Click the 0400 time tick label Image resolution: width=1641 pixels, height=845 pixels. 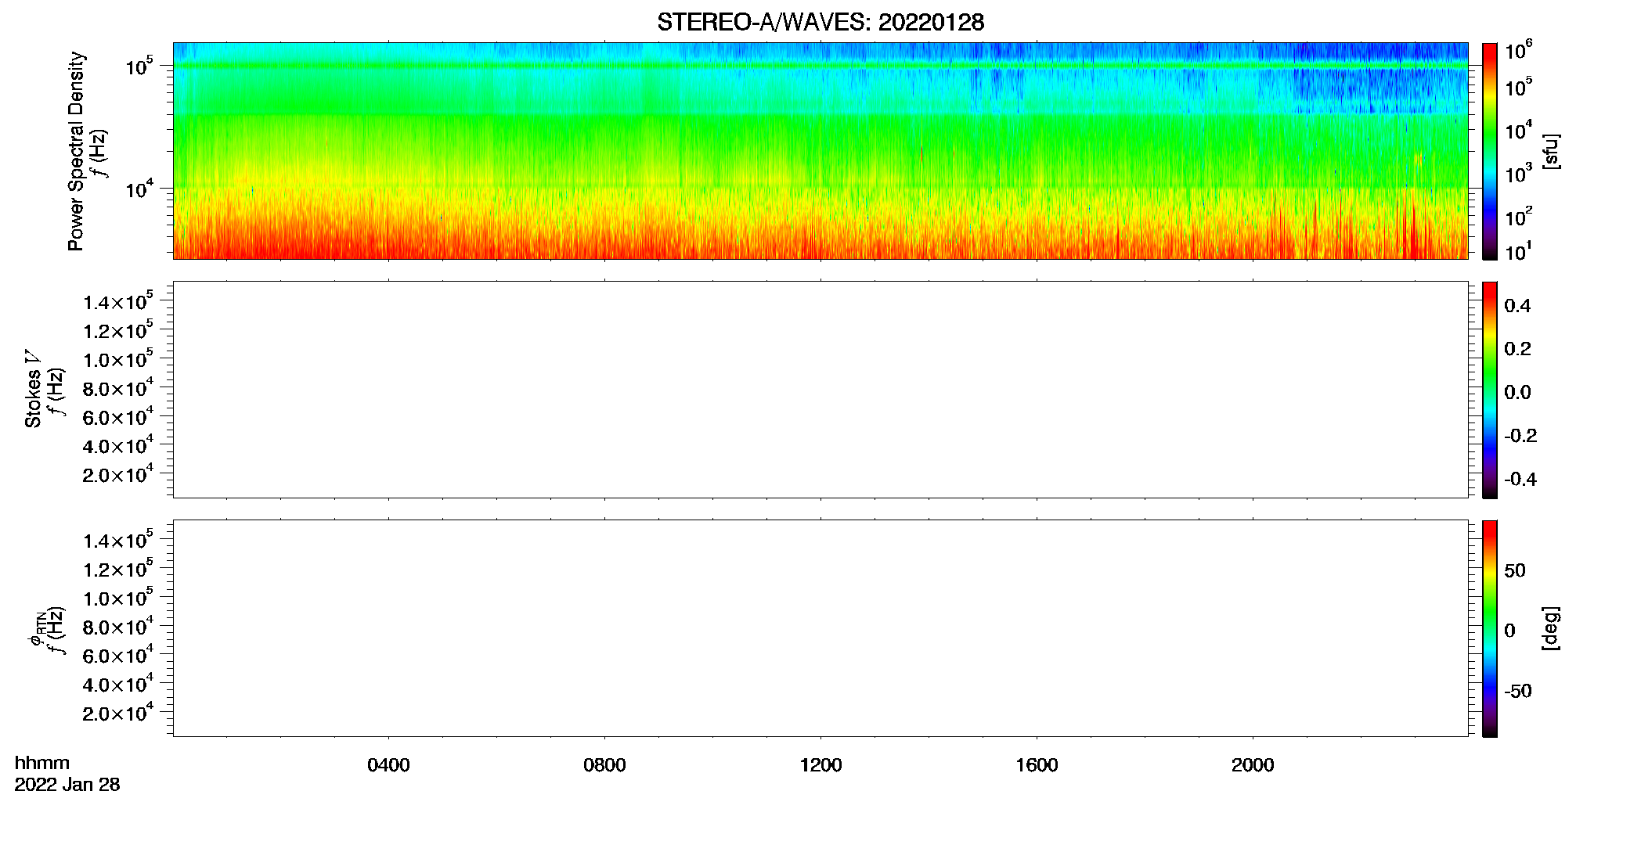(x=388, y=765)
